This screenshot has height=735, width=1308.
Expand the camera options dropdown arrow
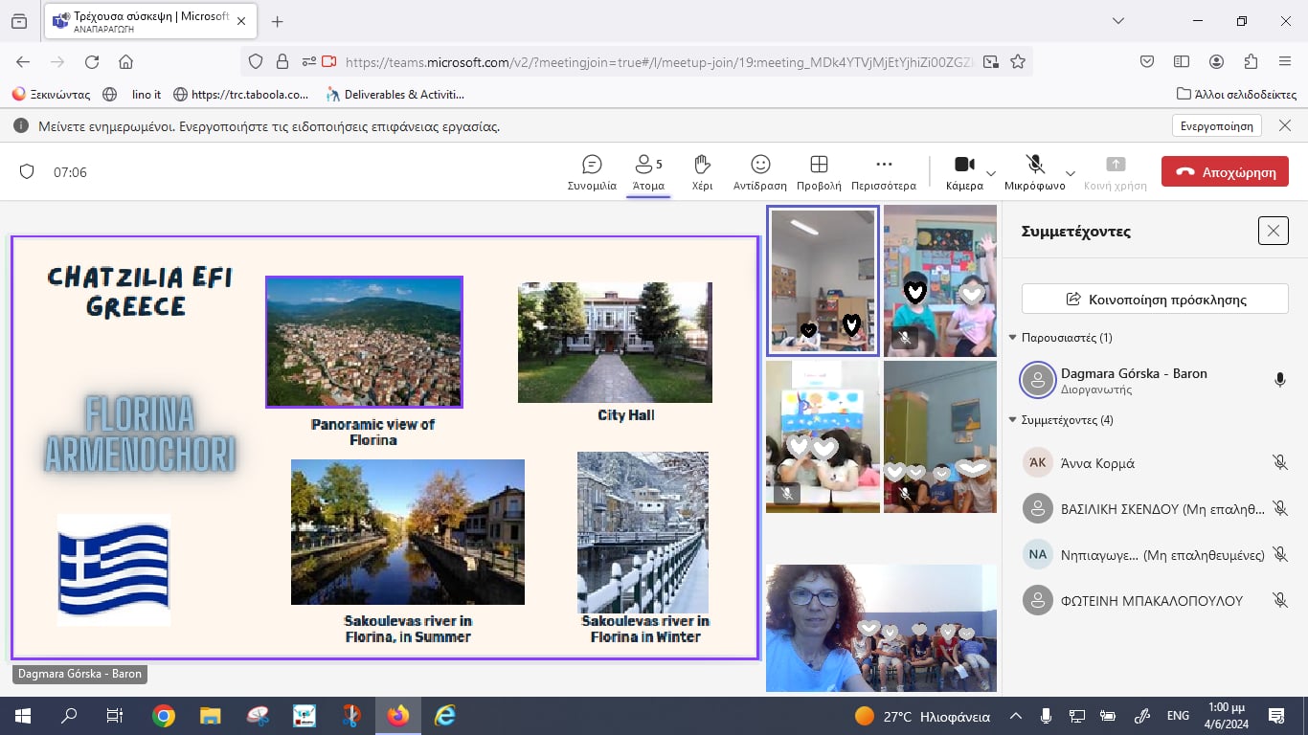tap(991, 173)
